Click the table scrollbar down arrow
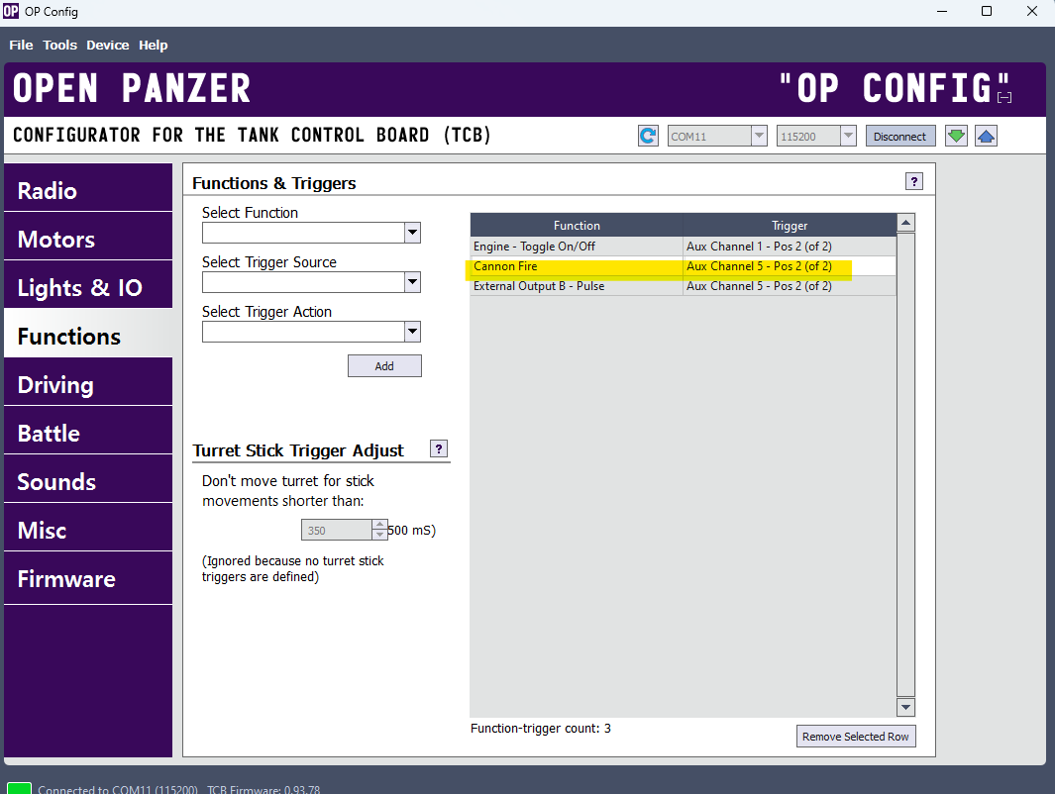The image size is (1055, 794). (x=905, y=707)
